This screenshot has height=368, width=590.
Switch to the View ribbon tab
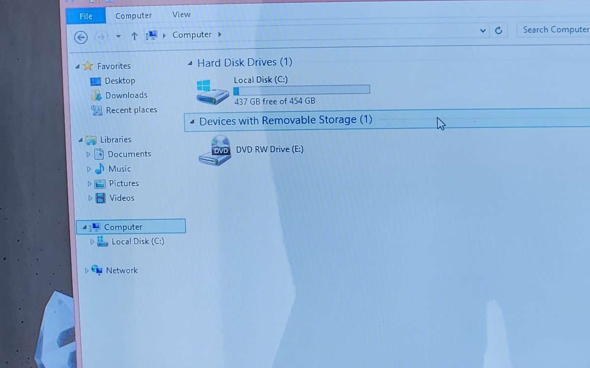click(x=181, y=14)
